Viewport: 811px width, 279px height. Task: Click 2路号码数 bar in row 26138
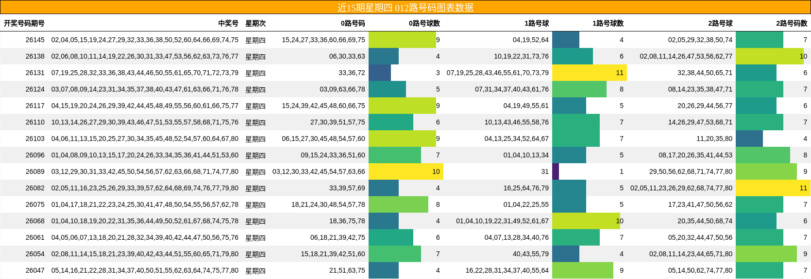[x=770, y=56]
